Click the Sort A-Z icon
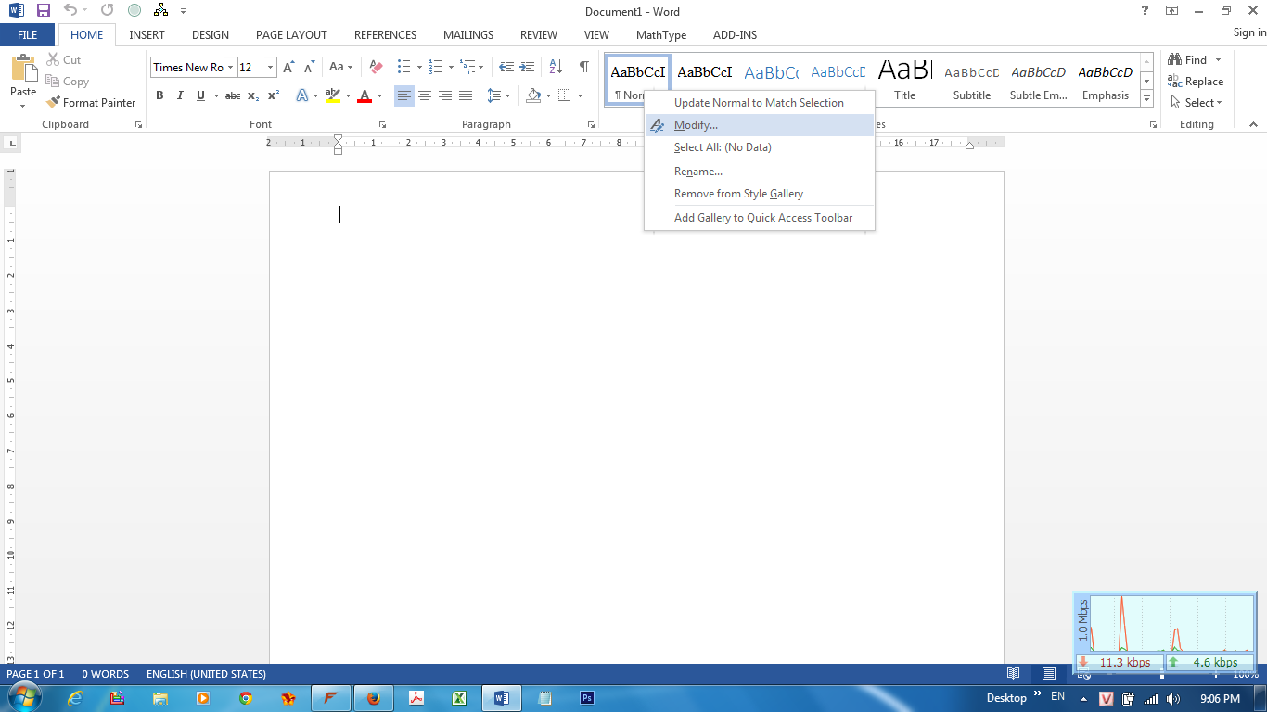 [x=556, y=67]
